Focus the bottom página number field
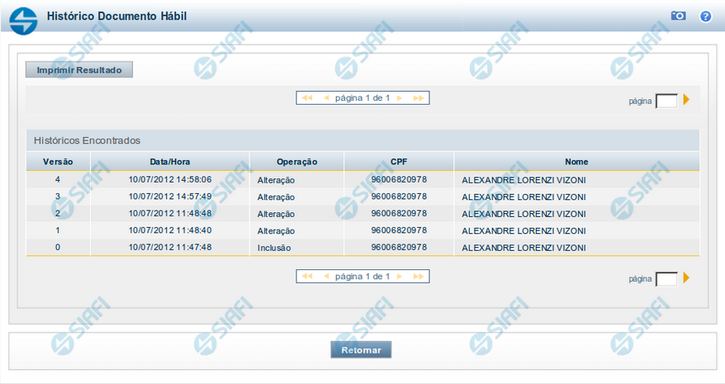The width and height of the screenshot is (725, 384). click(666, 279)
